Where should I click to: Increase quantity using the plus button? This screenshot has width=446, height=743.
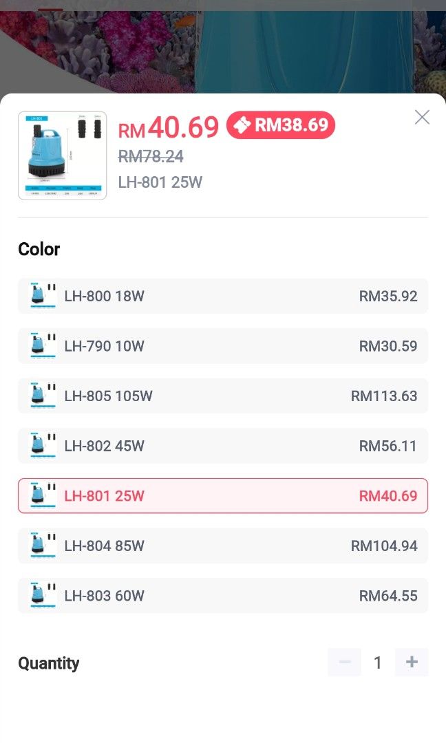[x=411, y=663]
